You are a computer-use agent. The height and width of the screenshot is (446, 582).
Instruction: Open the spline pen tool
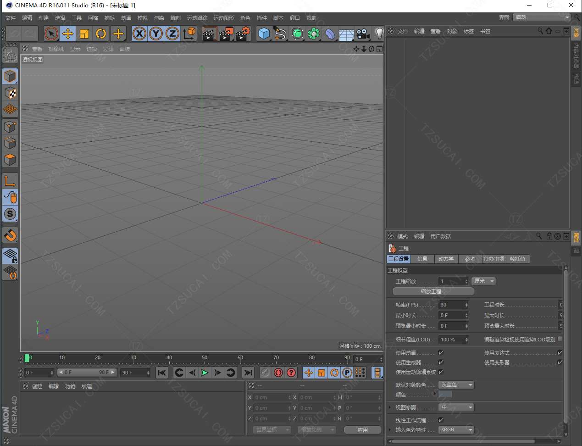(280, 33)
